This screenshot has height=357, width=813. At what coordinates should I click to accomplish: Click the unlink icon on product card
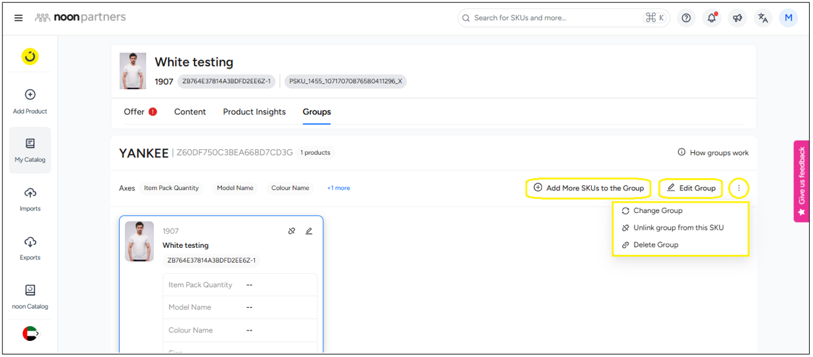(x=292, y=231)
